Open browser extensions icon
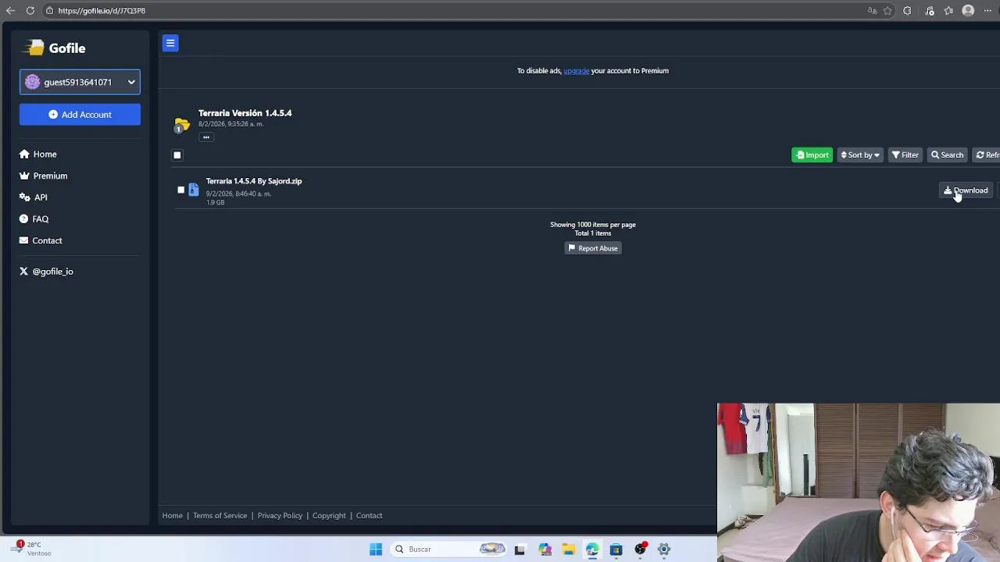 pos(907,11)
